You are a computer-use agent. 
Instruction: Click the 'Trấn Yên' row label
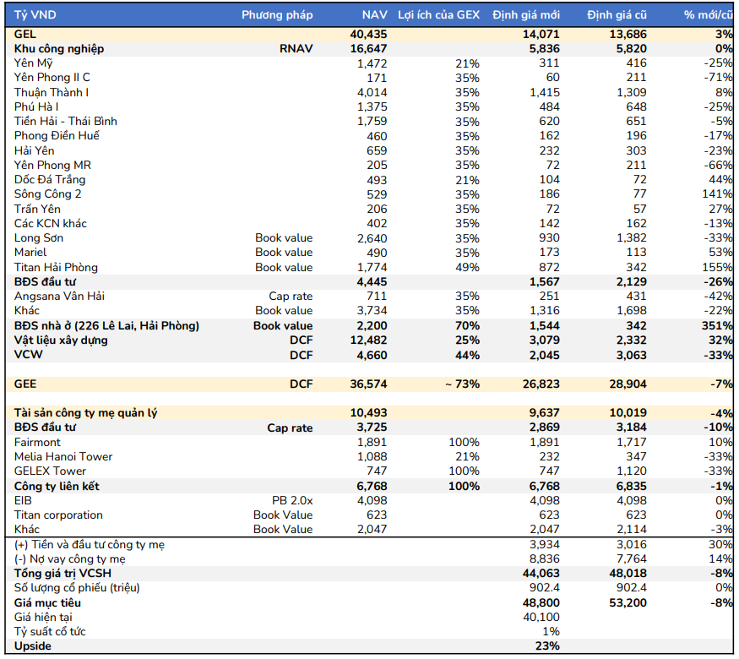coord(37,209)
